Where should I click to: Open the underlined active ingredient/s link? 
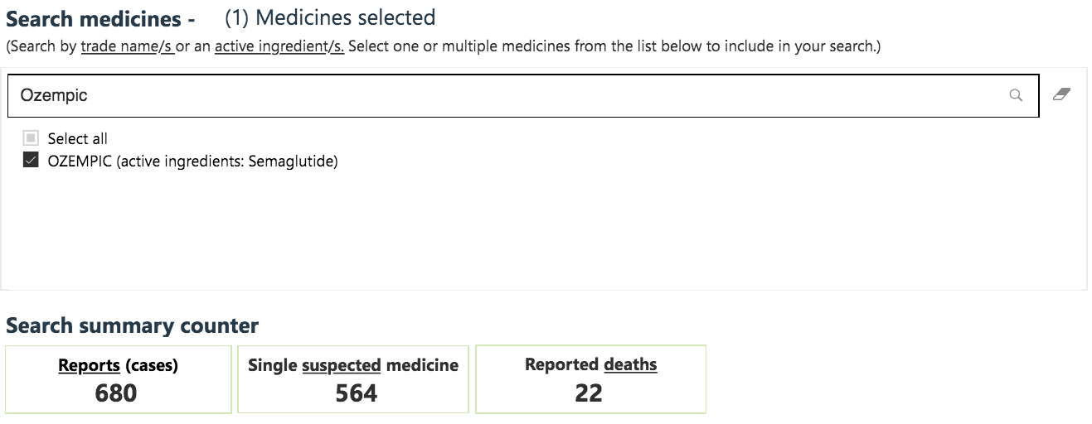tap(279, 46)
